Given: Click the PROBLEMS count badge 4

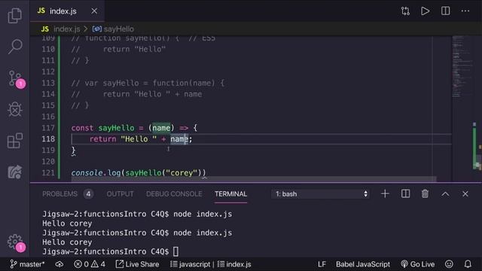Looking at the screenshot, I should click(x=88, y=194).
